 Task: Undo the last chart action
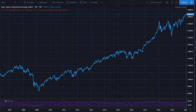(101, 2)
